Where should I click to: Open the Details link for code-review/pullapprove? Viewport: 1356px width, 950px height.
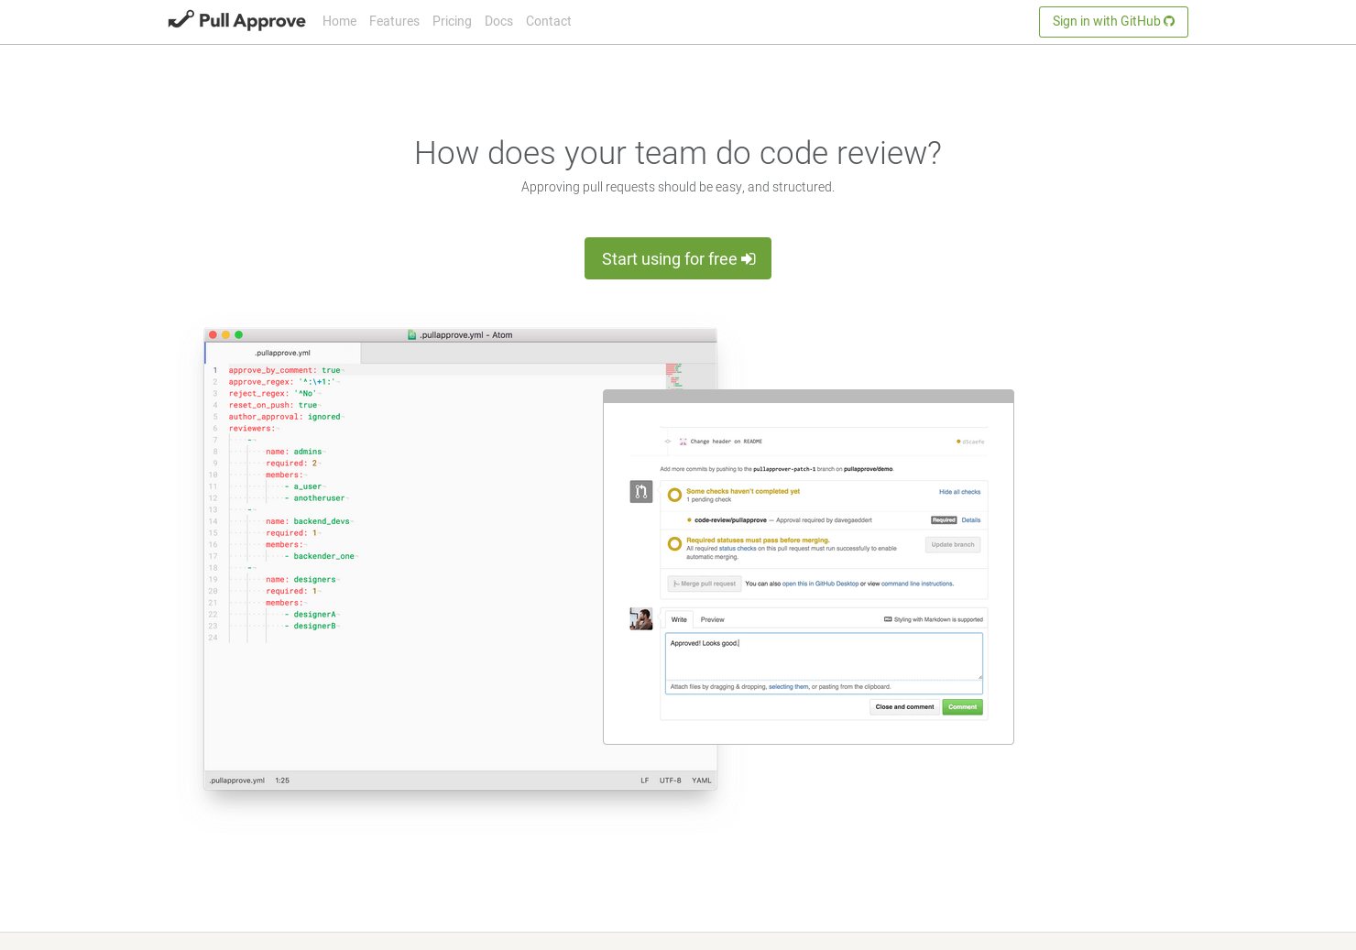pyautogui.click(x=971, y=520)
